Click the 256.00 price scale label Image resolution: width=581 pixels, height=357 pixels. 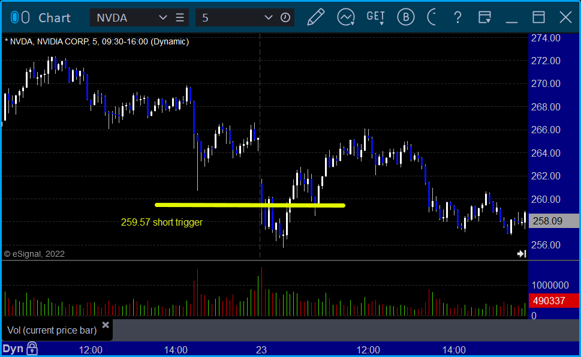coord(546,245)
